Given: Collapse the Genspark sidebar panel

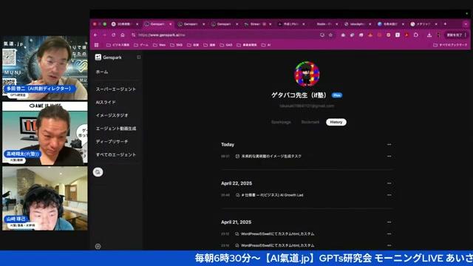Looking at the screenshot, I should tap(138, 57).
